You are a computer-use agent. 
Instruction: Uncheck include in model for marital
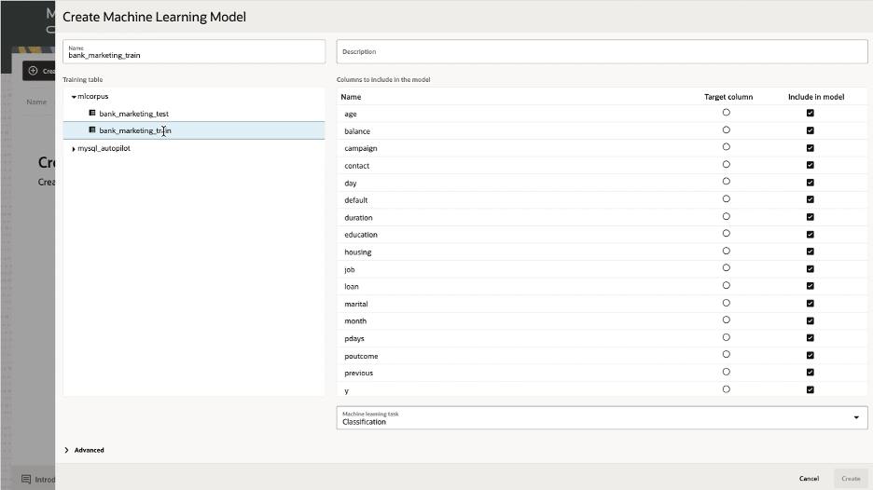click(x=811, y=304)
